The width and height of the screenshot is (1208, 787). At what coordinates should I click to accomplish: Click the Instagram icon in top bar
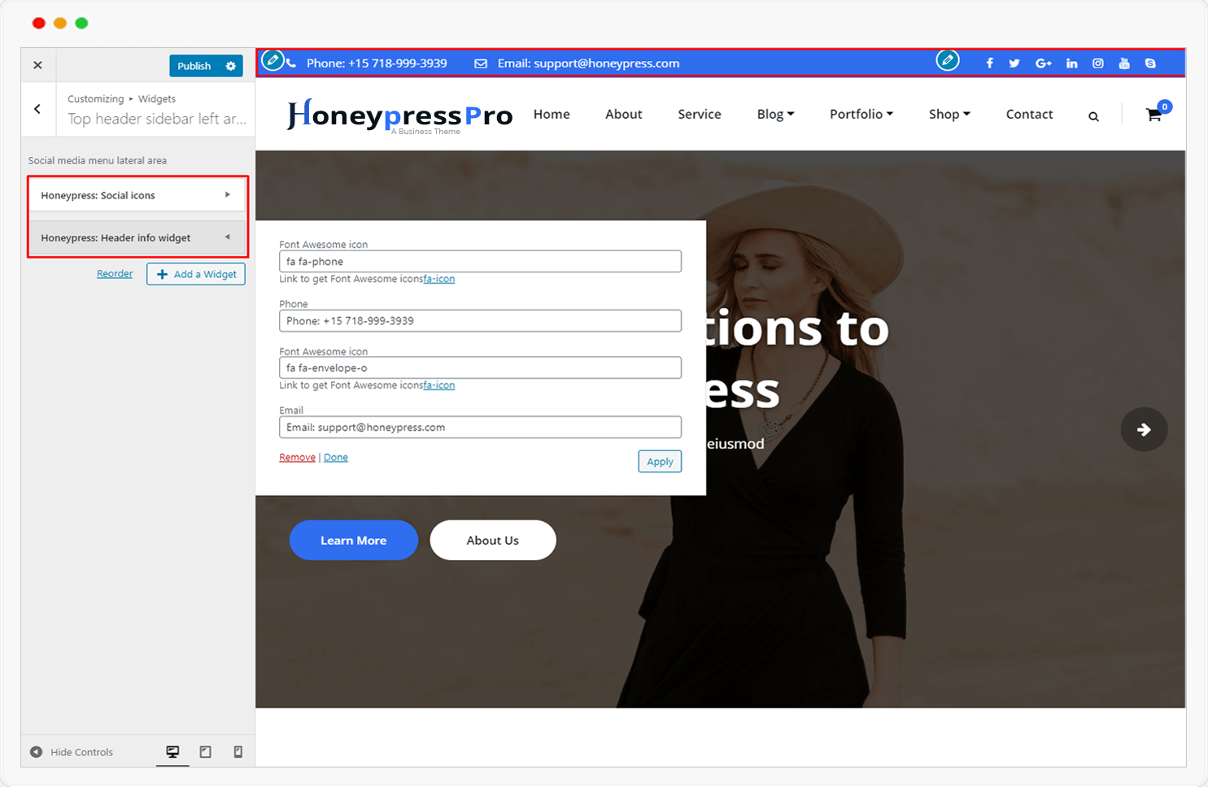[1097, 63]
